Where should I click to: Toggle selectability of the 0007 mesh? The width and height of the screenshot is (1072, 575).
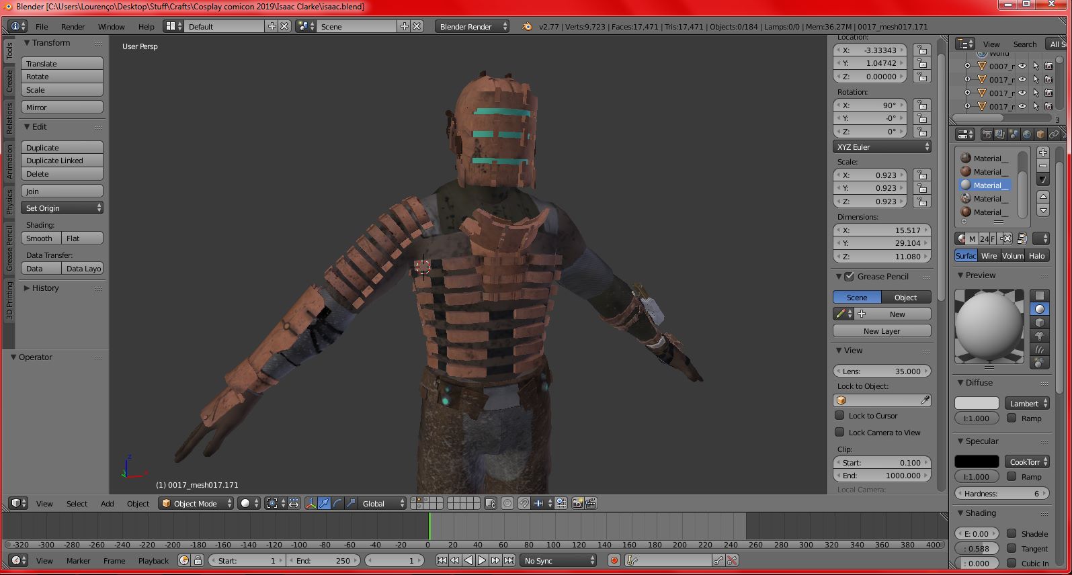pos(1036,66)
